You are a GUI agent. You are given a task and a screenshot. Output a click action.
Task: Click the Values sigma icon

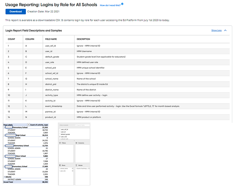(x=76, y=165)
